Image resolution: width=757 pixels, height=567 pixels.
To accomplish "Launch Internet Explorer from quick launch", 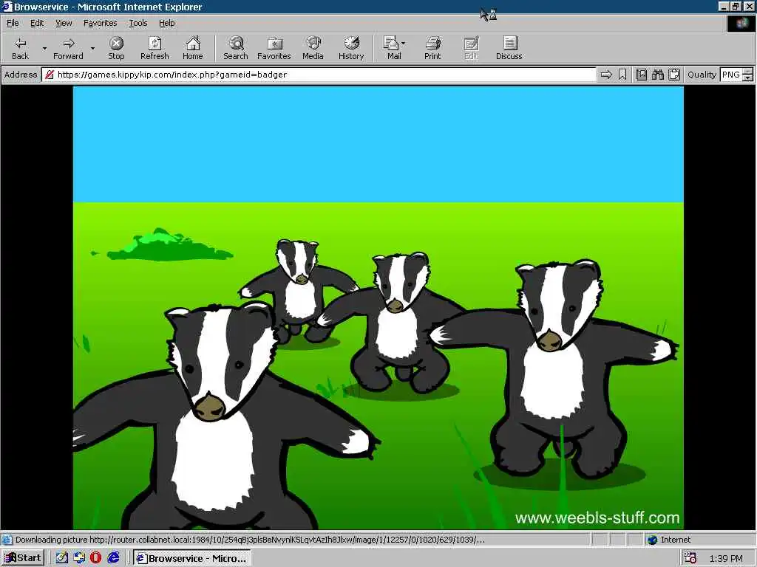I will coord(113,558).
